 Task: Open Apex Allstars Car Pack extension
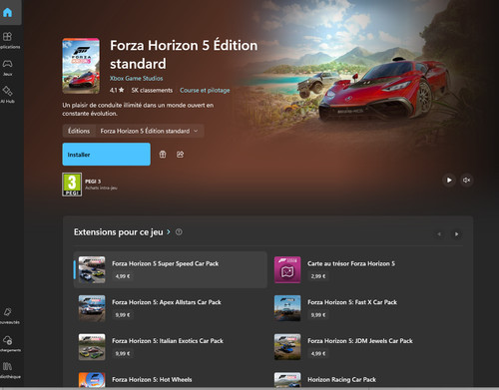(170, 308)
